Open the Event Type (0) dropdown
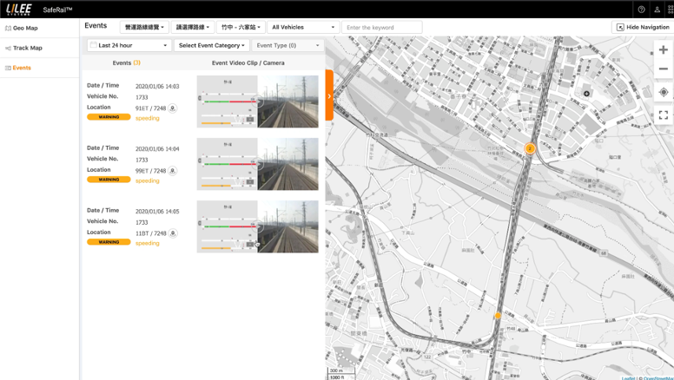Screen dimensions: 674x380 (287, 45)
